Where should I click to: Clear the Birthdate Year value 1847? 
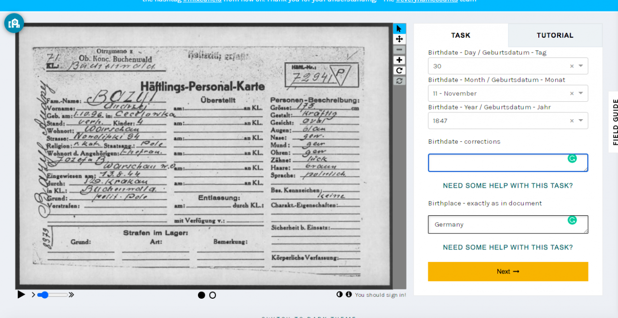(x=572, y=121)
